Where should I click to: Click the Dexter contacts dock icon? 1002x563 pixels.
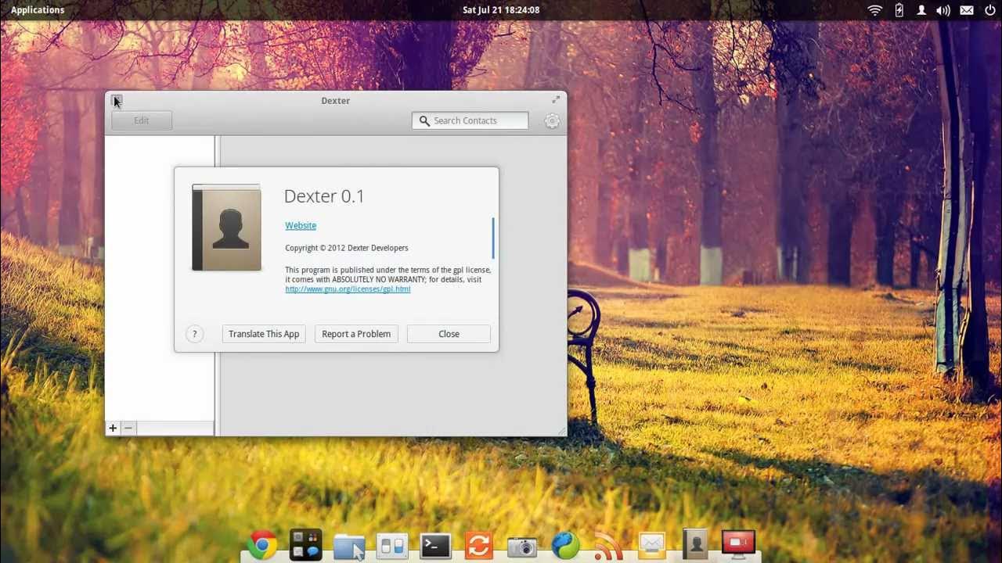pyautogui.click(x=694, y=545)
